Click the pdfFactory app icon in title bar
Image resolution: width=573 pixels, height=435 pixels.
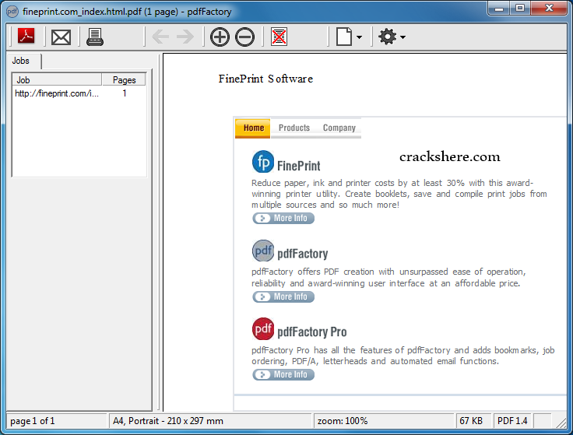12,12
